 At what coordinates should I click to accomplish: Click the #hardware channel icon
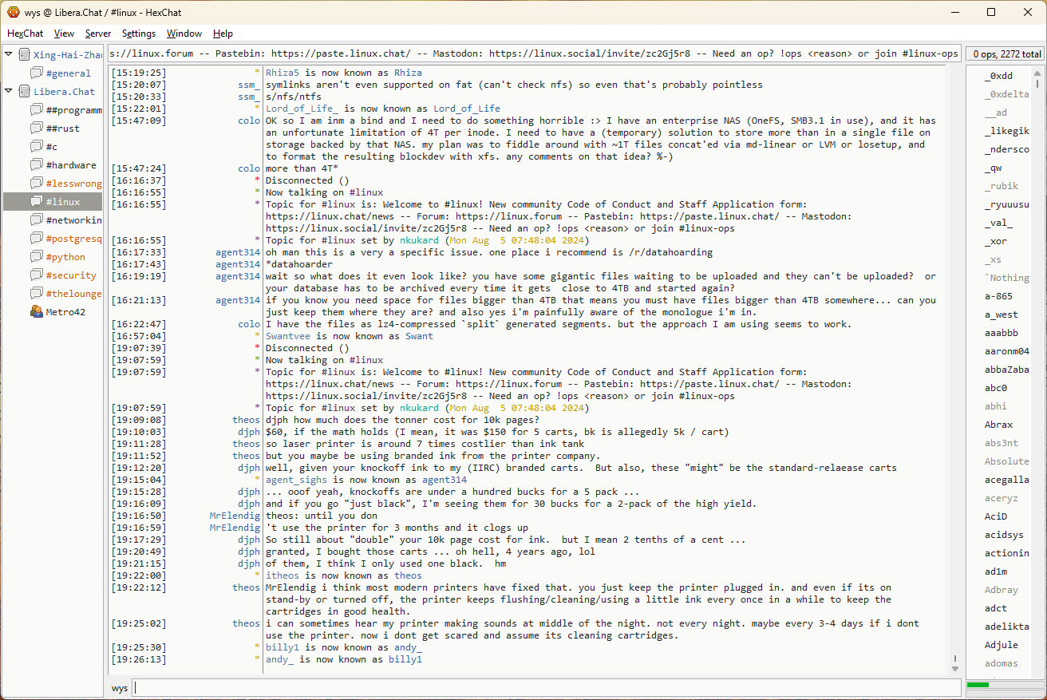[x=37, y=164]
